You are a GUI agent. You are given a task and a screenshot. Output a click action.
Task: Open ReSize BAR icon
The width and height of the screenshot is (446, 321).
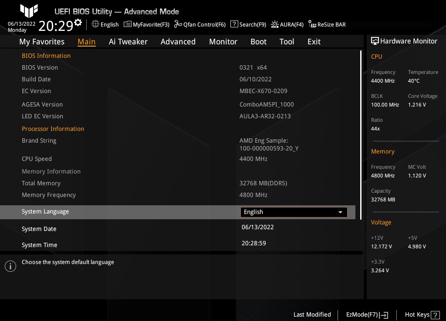pyautogui.click(x=312, y=24)
